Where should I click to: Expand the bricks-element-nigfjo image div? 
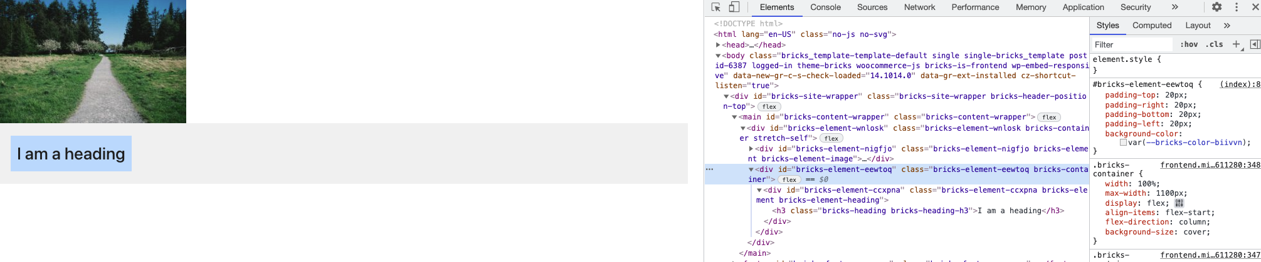point(751,149)
